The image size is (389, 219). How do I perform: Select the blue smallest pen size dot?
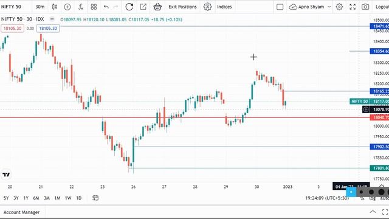(x=351, y=192)
